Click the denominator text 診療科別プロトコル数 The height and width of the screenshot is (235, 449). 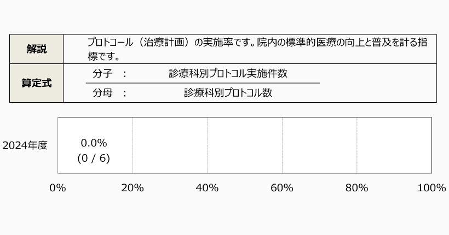(x=228, y=93)
